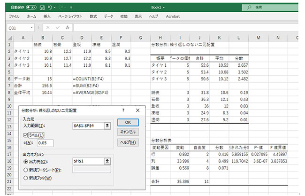Click the 分散分析表 heading cell
The height and width of the screenshot is (196, 305).
point(161,141)
